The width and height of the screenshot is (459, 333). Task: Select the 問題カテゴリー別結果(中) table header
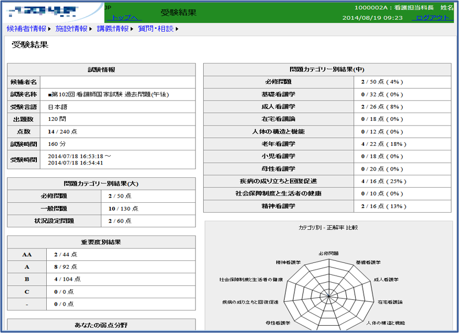pyautogui.click(x=327, y=70)
